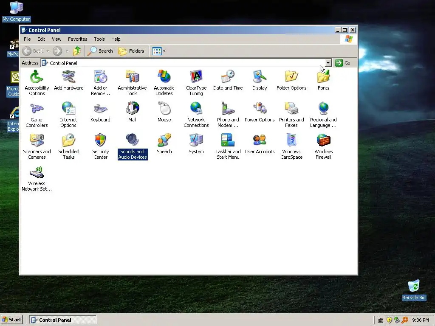Viewport: 435px width, 326px height.
Task: Open the File menu
Action: [27, 39]
